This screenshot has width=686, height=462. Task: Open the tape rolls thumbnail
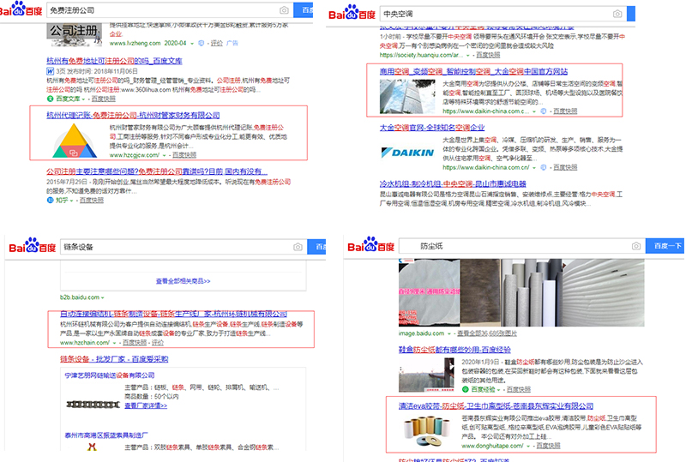tap(426, 431)
